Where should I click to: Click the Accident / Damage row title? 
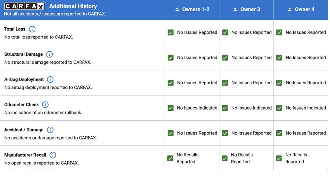(x=24, y=130)
